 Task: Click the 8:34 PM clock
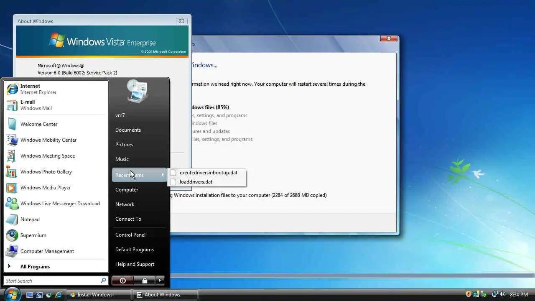coord(519,295)
